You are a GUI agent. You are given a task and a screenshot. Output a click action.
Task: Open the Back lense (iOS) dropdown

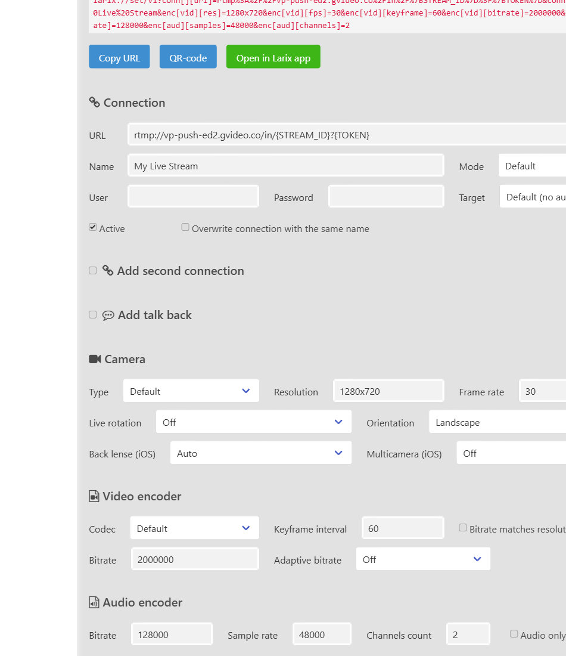[x=261, y=453]
